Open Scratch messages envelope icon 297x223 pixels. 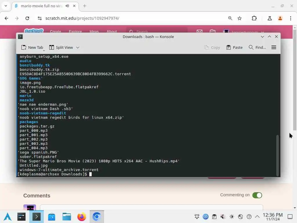click(200, 31)
